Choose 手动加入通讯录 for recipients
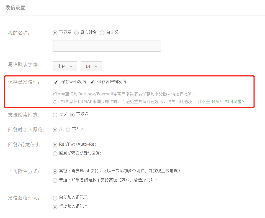The height and width of the screenshot is (218, 265). (55, 207)
